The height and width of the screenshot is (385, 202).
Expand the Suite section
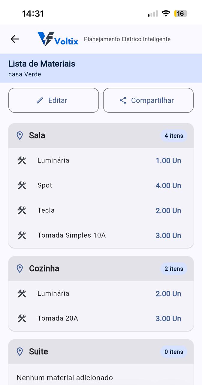click(x=101, y=351)
